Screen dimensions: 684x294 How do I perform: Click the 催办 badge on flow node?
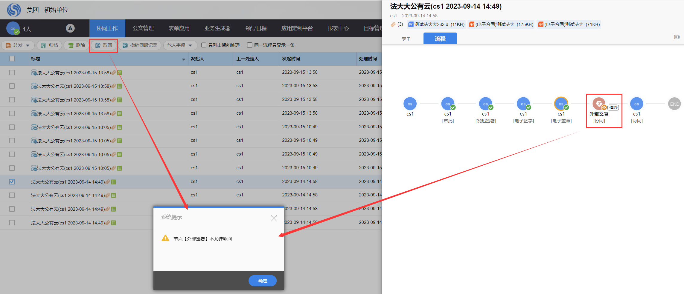pos(613,107)
